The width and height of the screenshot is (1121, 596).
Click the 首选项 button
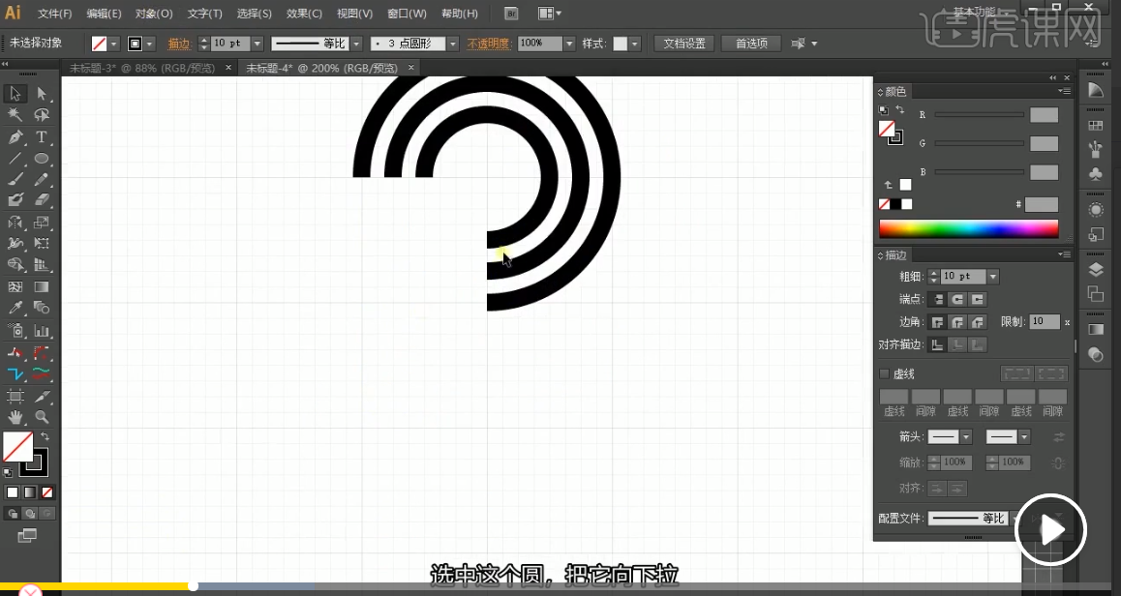[751, 44]
